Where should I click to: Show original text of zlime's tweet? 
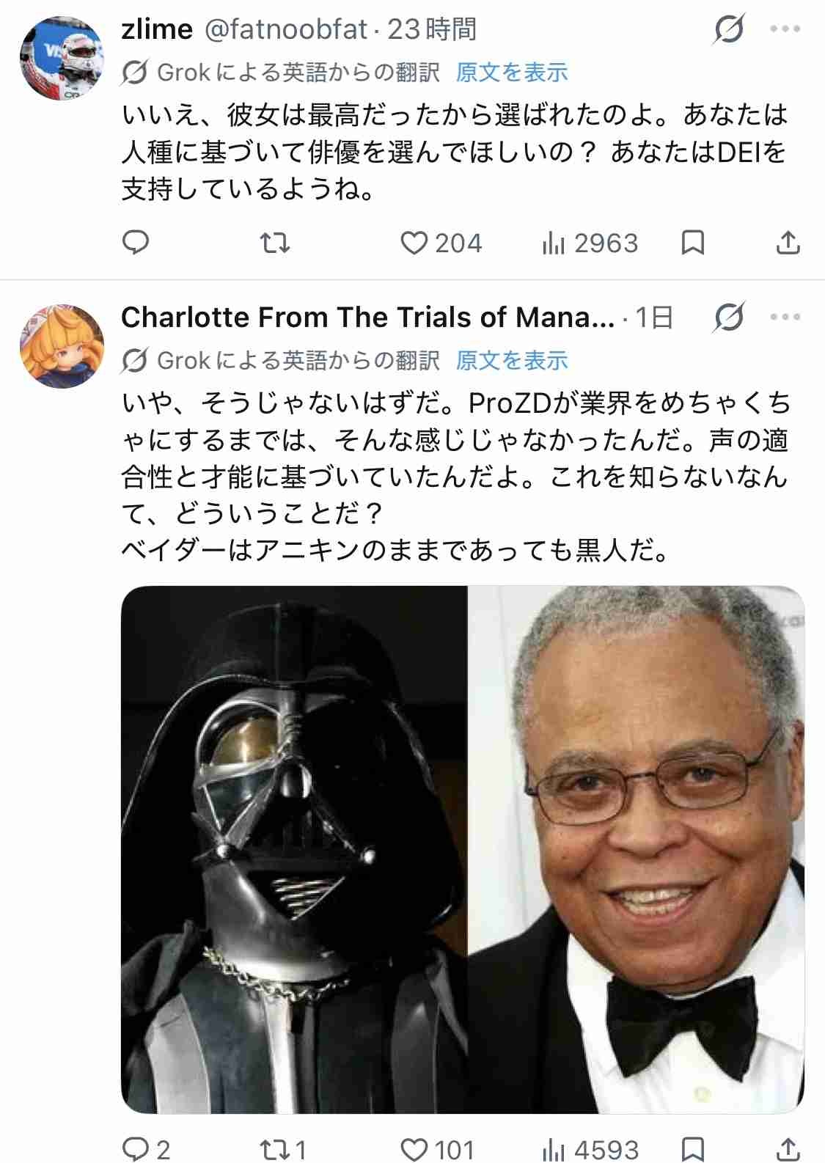click(512, 72)
